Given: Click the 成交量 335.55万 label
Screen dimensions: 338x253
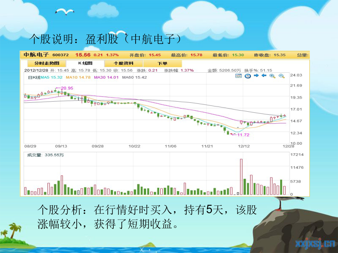Looking at the screenshot, I should pos(45,155).
